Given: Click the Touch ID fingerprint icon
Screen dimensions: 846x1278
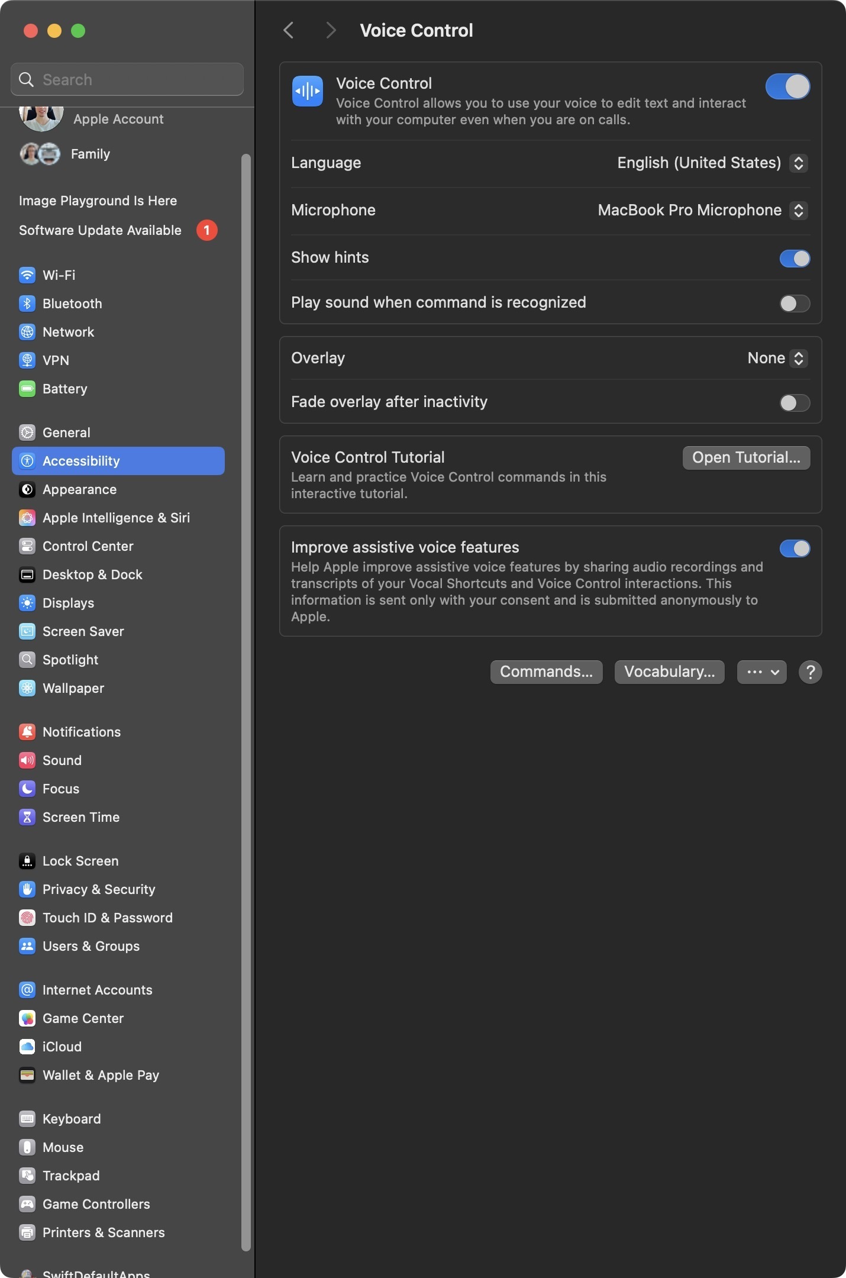Looking at the screenshot, I should [27, 918].
